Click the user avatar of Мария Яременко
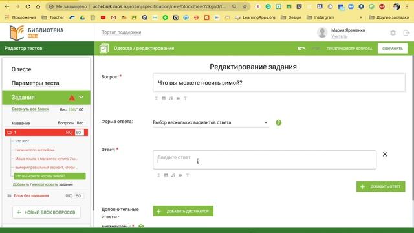The image size is (414, 233). point(322,32)
